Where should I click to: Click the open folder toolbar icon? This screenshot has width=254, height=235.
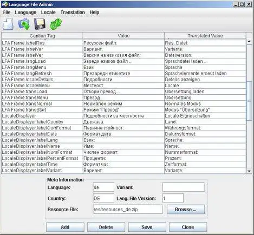pyautogui.click(x=24, y=24)
